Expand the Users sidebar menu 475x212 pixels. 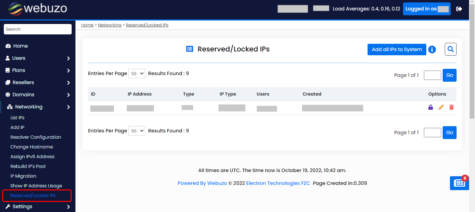[38, 58]
